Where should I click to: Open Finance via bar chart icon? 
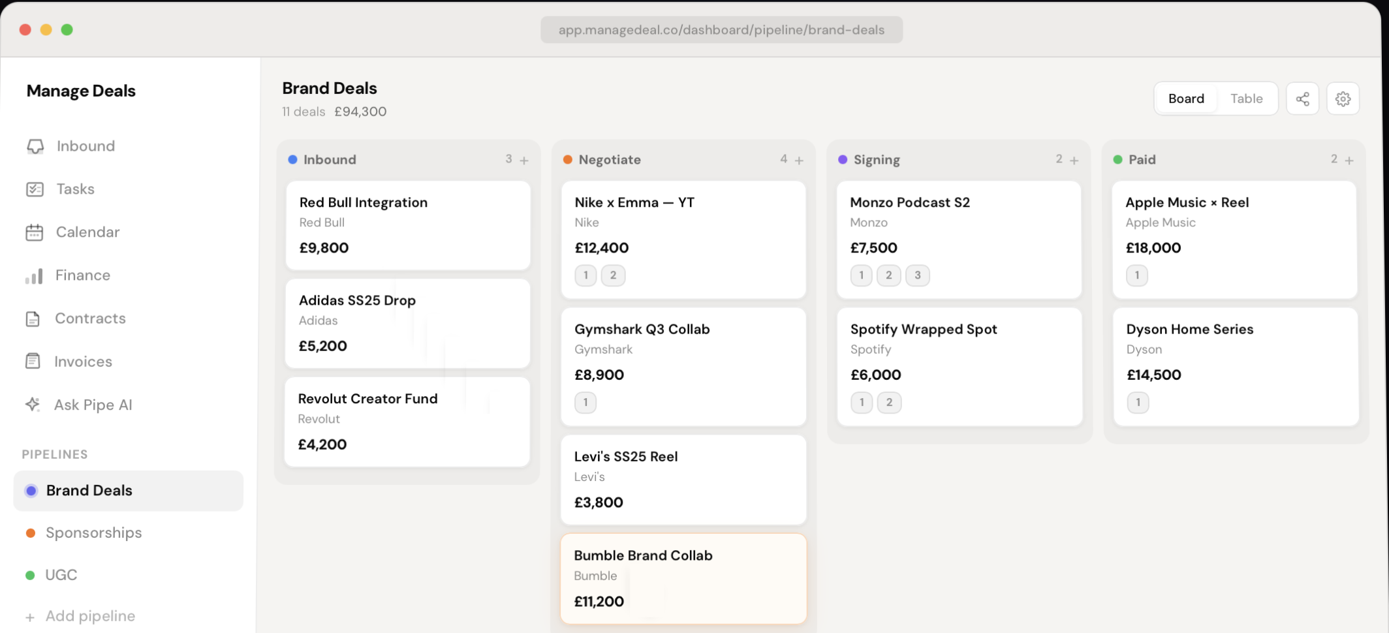(x=34, y=276)
